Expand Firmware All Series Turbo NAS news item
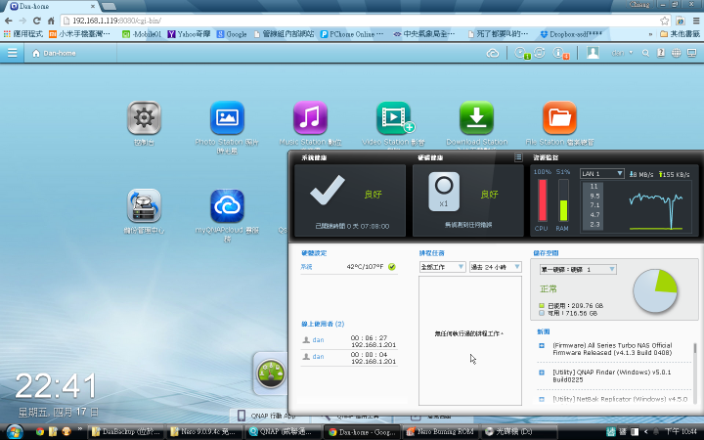The width and height of the screenshot is (704, 440). coord(542,346)
